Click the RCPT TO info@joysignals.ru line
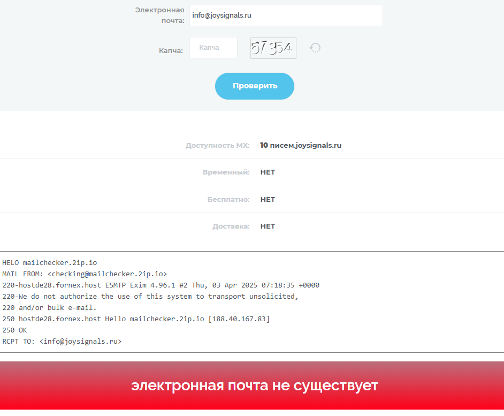 [x=62, y=342]
